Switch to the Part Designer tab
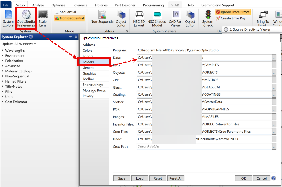This screenshot has height=187, width=282. [125, 5]
